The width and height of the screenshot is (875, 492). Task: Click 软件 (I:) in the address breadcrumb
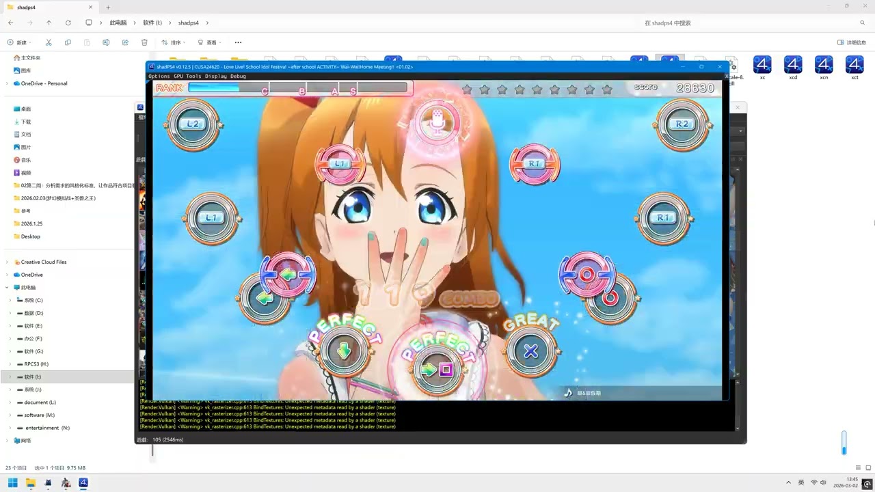tap(152, 23)
